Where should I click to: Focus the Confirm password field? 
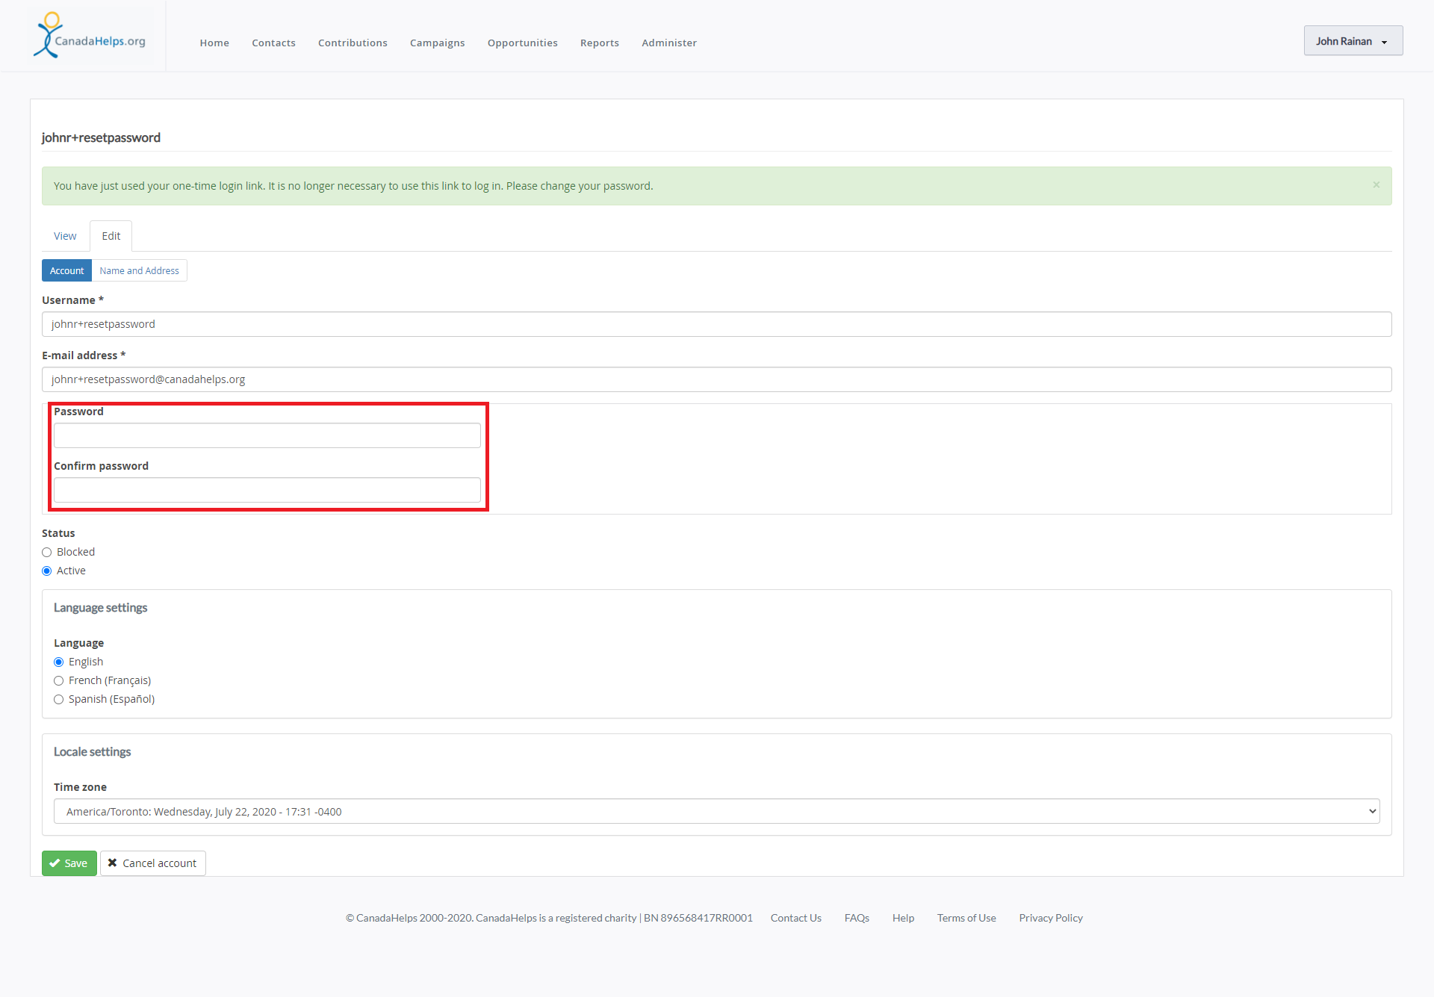(267, 490)
